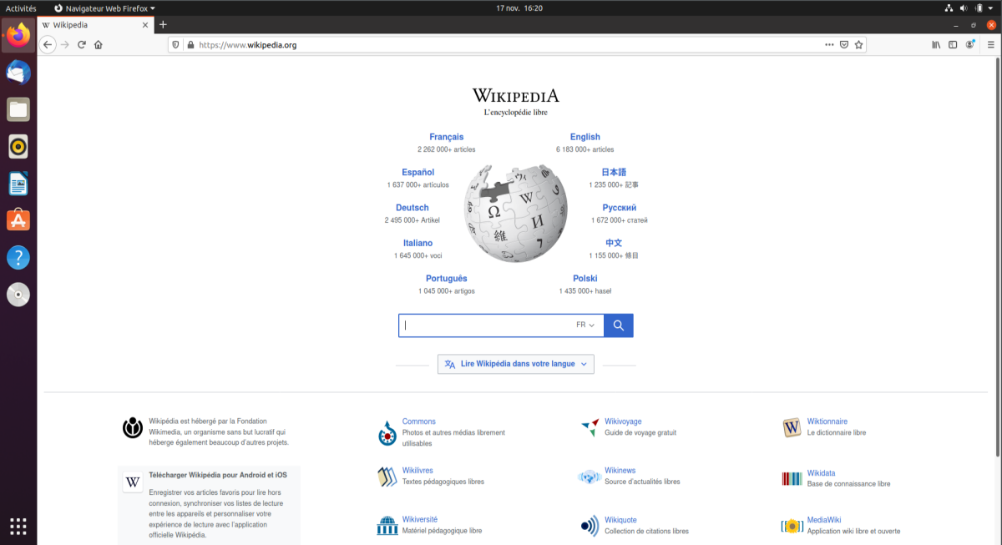Viewport: 1002px width, 545px height.
Task: Open the Wikivoyage project link
Action: coord(623,421)
